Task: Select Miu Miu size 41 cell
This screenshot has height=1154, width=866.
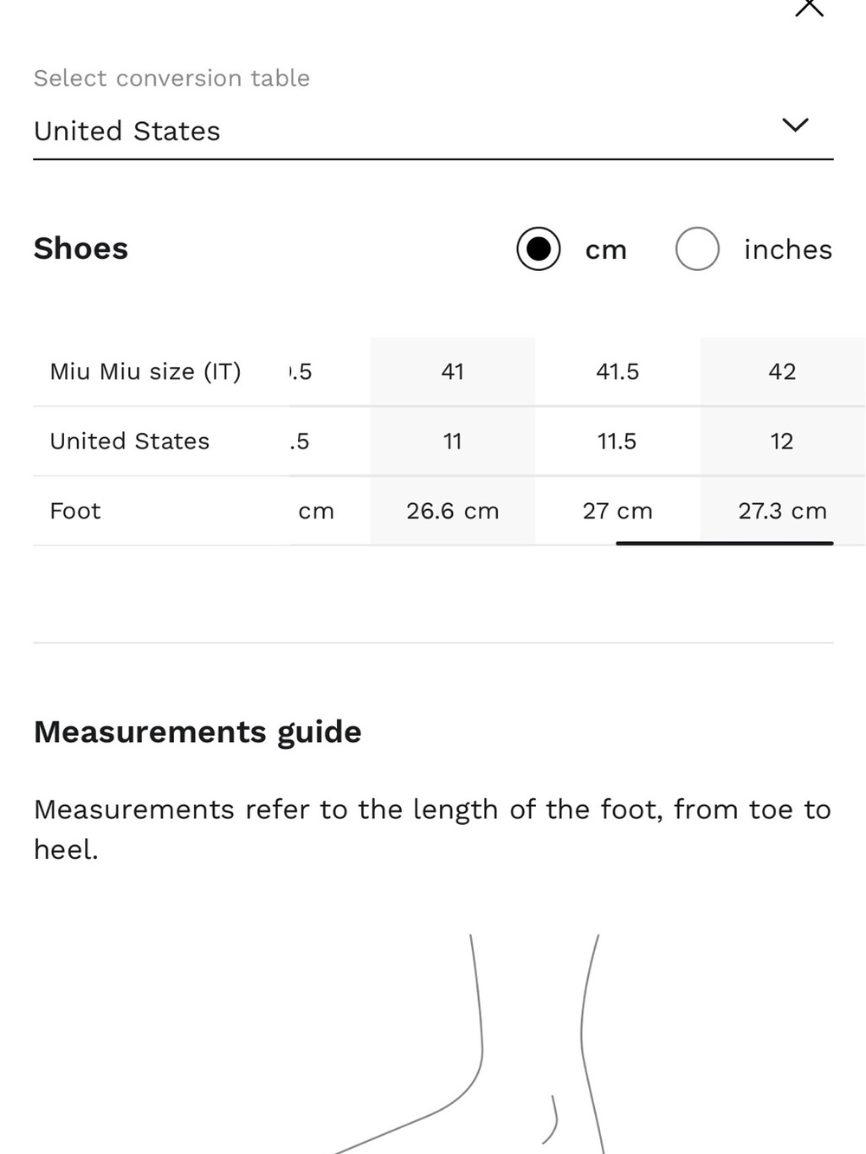Action: pyautogui.click(x=453, y=371)
